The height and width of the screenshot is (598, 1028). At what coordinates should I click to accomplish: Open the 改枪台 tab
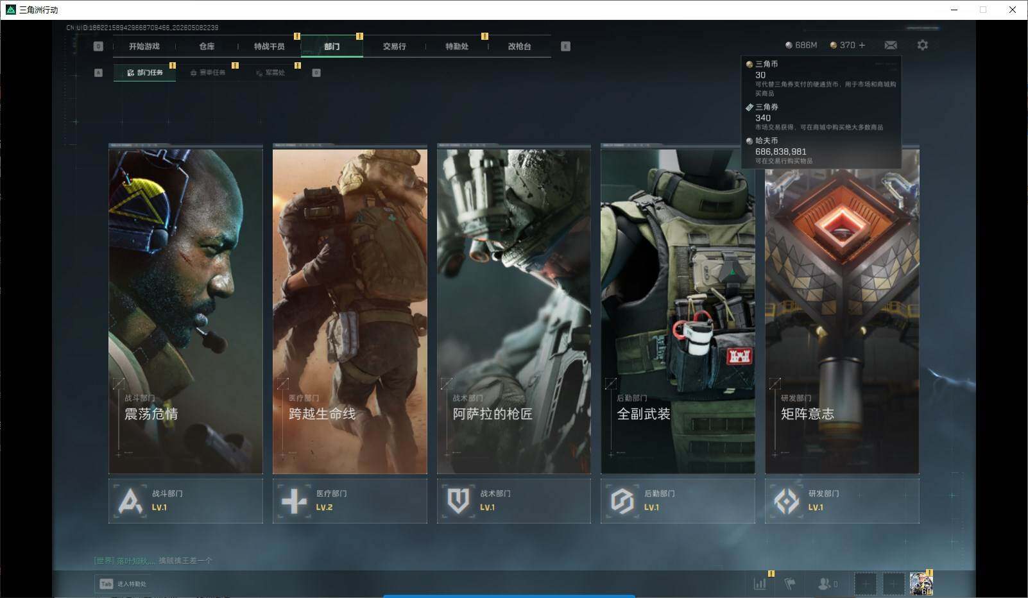[519, 46]
